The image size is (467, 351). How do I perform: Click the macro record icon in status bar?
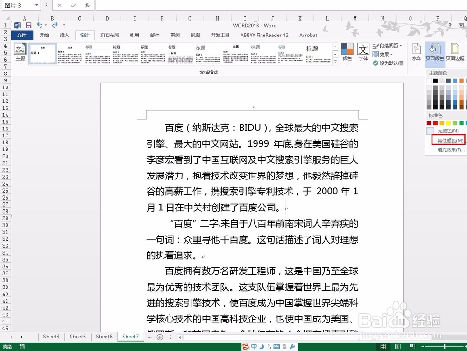[22, 346]
